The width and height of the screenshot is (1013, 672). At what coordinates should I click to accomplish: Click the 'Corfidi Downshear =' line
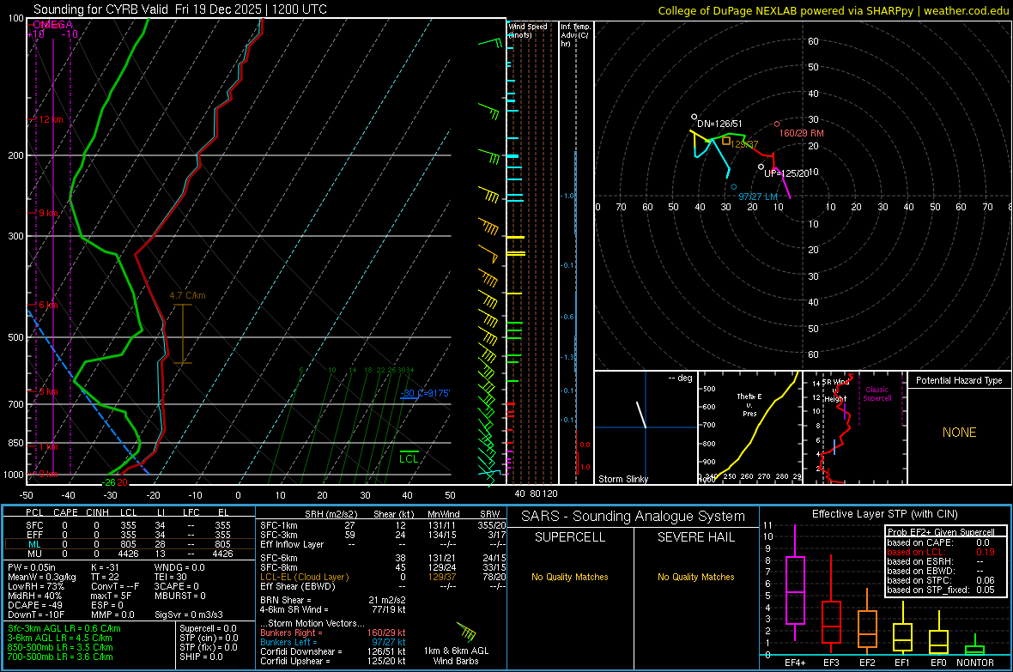pyautogui.click(x=333, y=651)
